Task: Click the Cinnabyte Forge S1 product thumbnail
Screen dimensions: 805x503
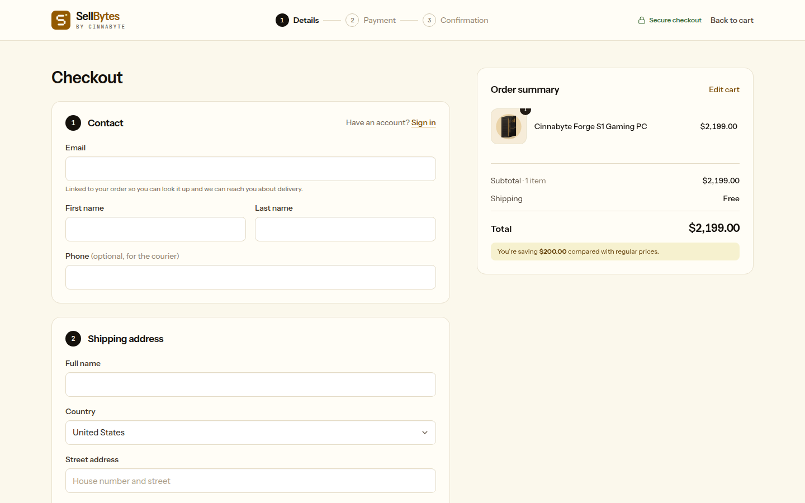Action: tap(509, 126)
